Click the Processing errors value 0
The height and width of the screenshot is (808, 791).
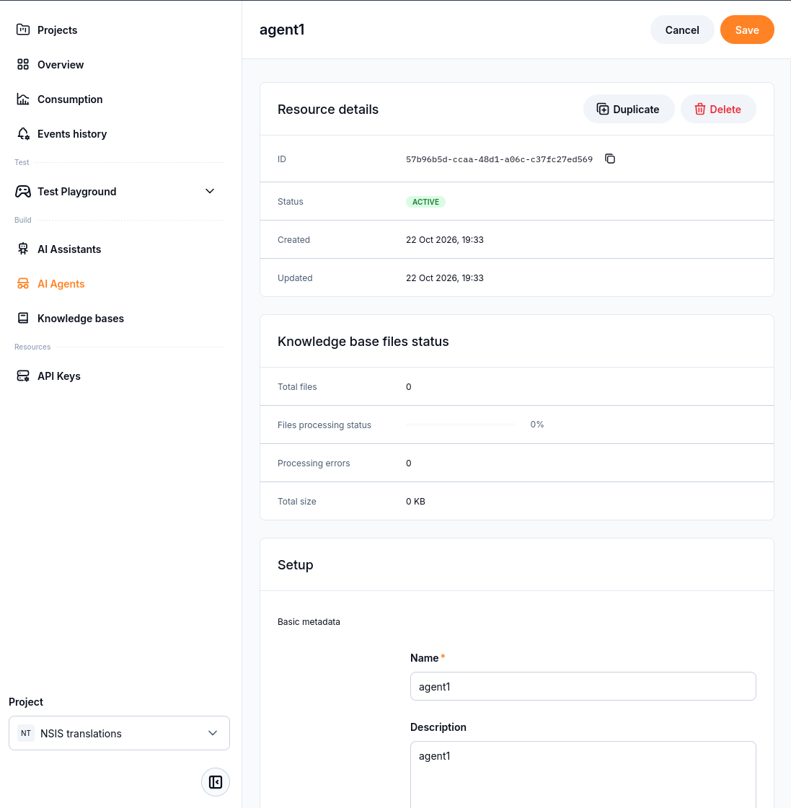click(408, 463)
